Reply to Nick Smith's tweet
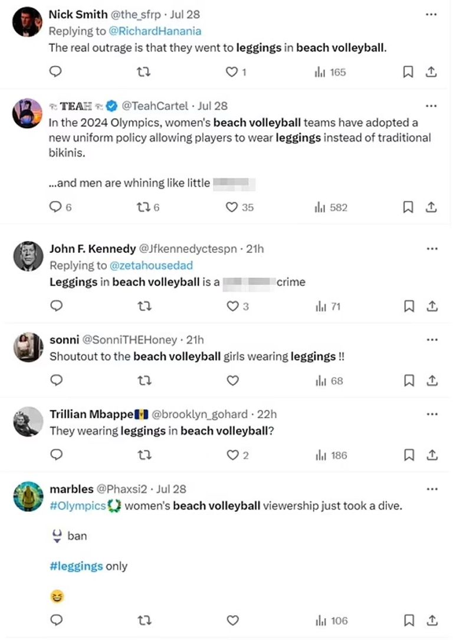Viewport: 453px width, 640px height. [56, 72]
